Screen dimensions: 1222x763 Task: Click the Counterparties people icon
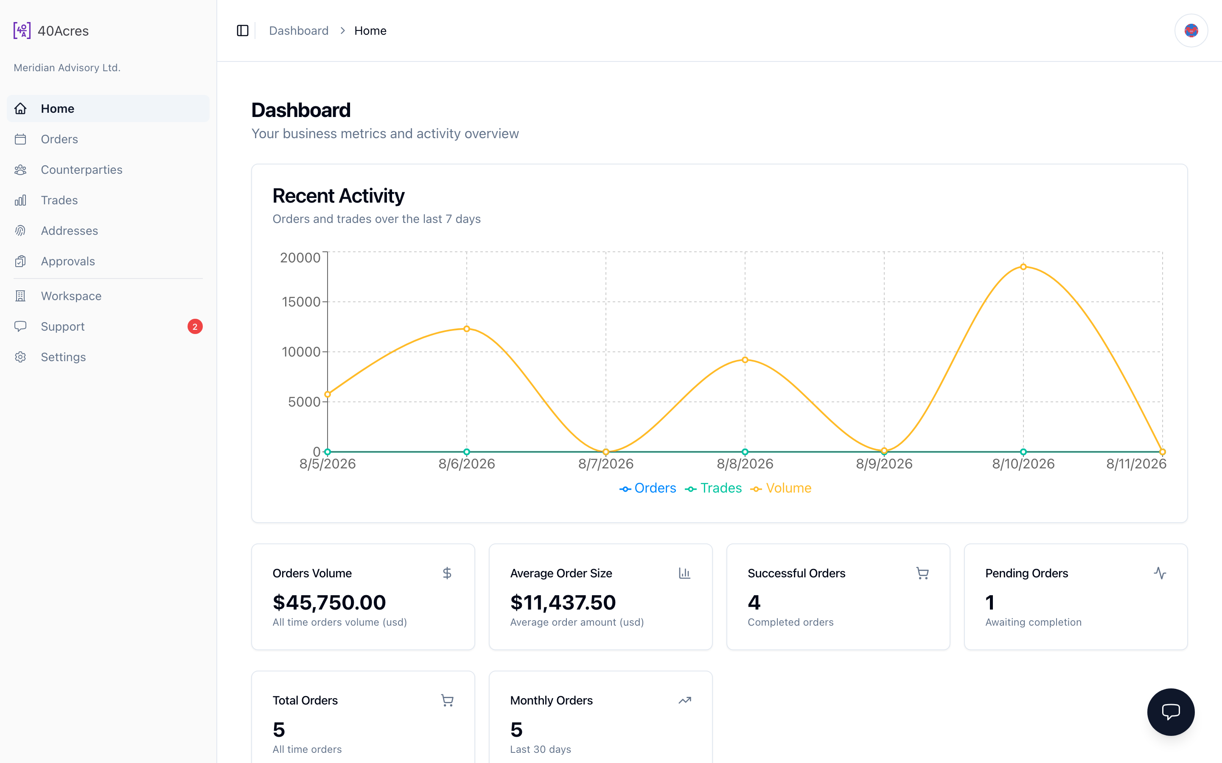tap(20, 170)
